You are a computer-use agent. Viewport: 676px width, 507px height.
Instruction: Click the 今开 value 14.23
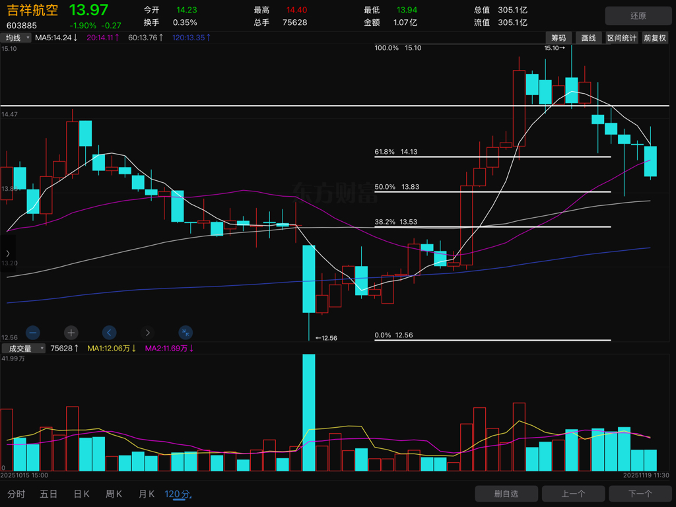click(x=187, y=10)
